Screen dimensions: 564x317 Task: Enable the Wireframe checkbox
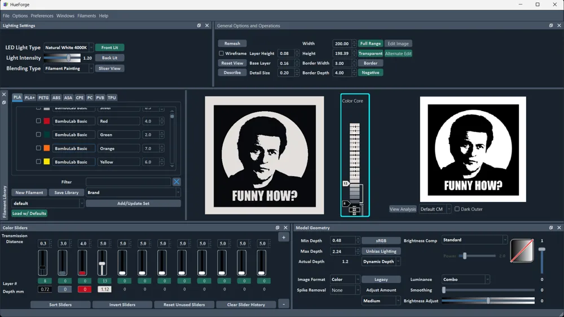221,53
